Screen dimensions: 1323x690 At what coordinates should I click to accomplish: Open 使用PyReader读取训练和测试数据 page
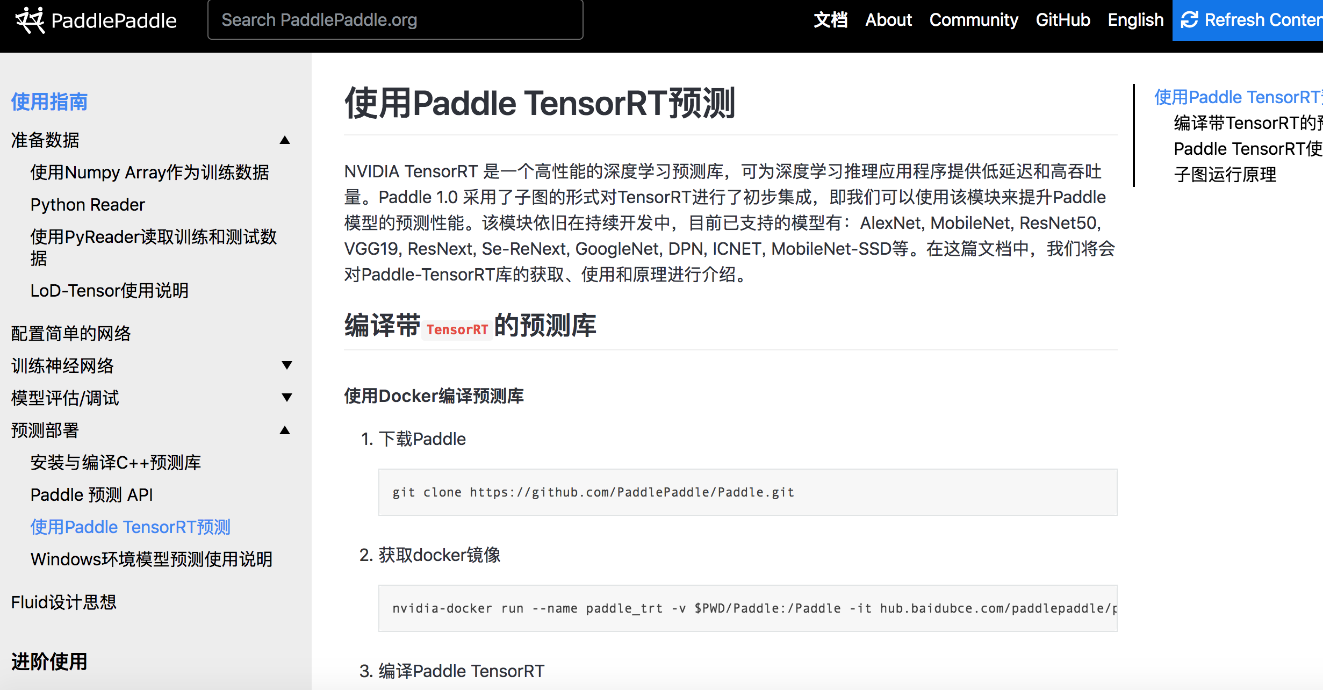154,247
